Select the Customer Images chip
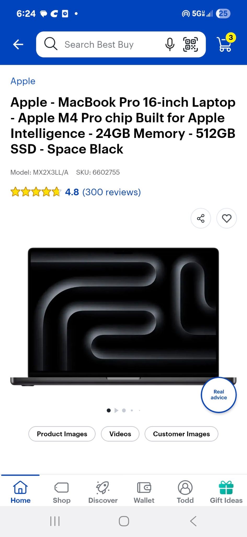This screenshot has height=537, width=247. pyautogui.click(x=181, y=434)
